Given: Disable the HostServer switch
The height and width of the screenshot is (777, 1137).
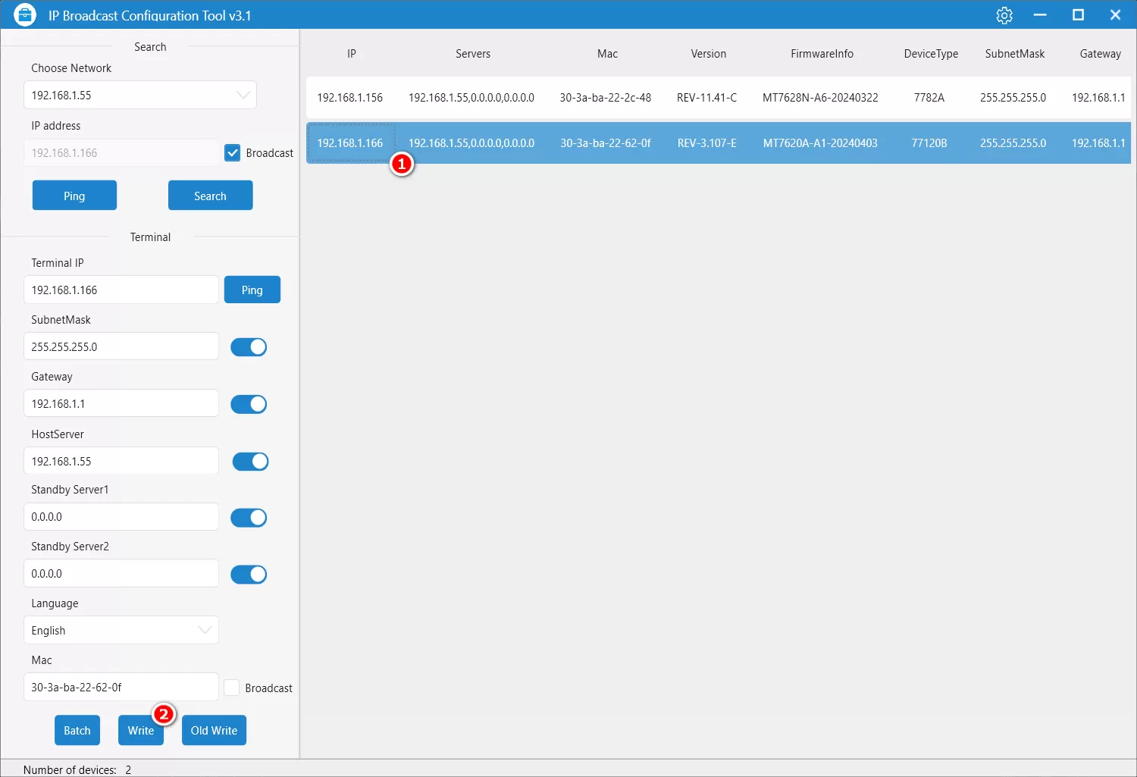Looking at the screenshot, I should [250, 462].
